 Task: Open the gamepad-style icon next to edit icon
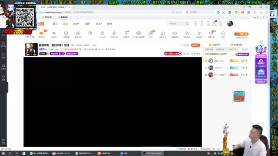tap(175, 33)
